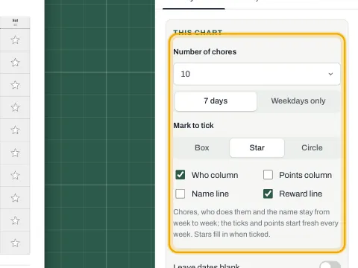Click the Sat column header
Image resolution: width=358 pixels, height=268 pixels.
pos(15,22)
